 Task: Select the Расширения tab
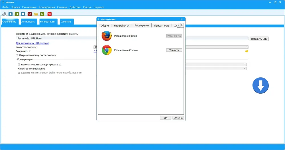click(x=142, y=25)
